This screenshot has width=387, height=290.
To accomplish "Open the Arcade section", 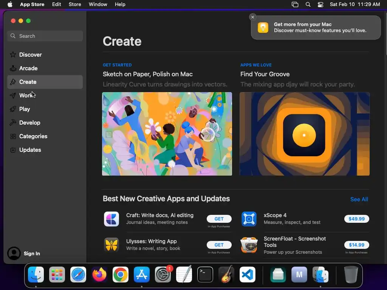I will click(x=45, y=68).
